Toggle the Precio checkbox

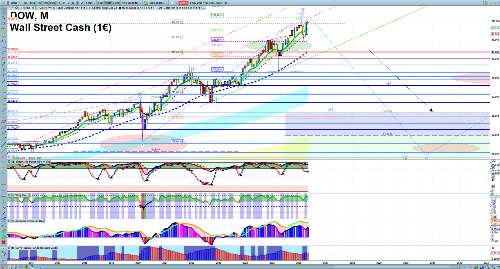[21, 8]
